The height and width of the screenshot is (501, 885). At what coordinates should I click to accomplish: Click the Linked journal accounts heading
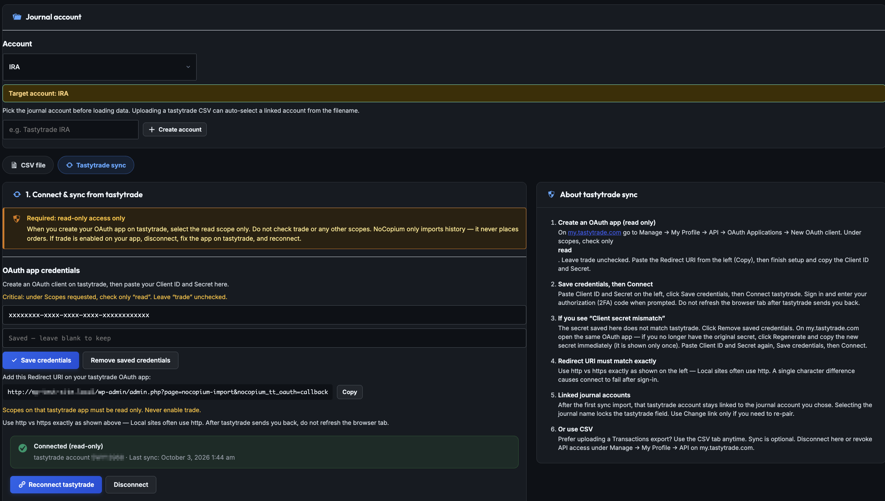[x=594, y=395]
